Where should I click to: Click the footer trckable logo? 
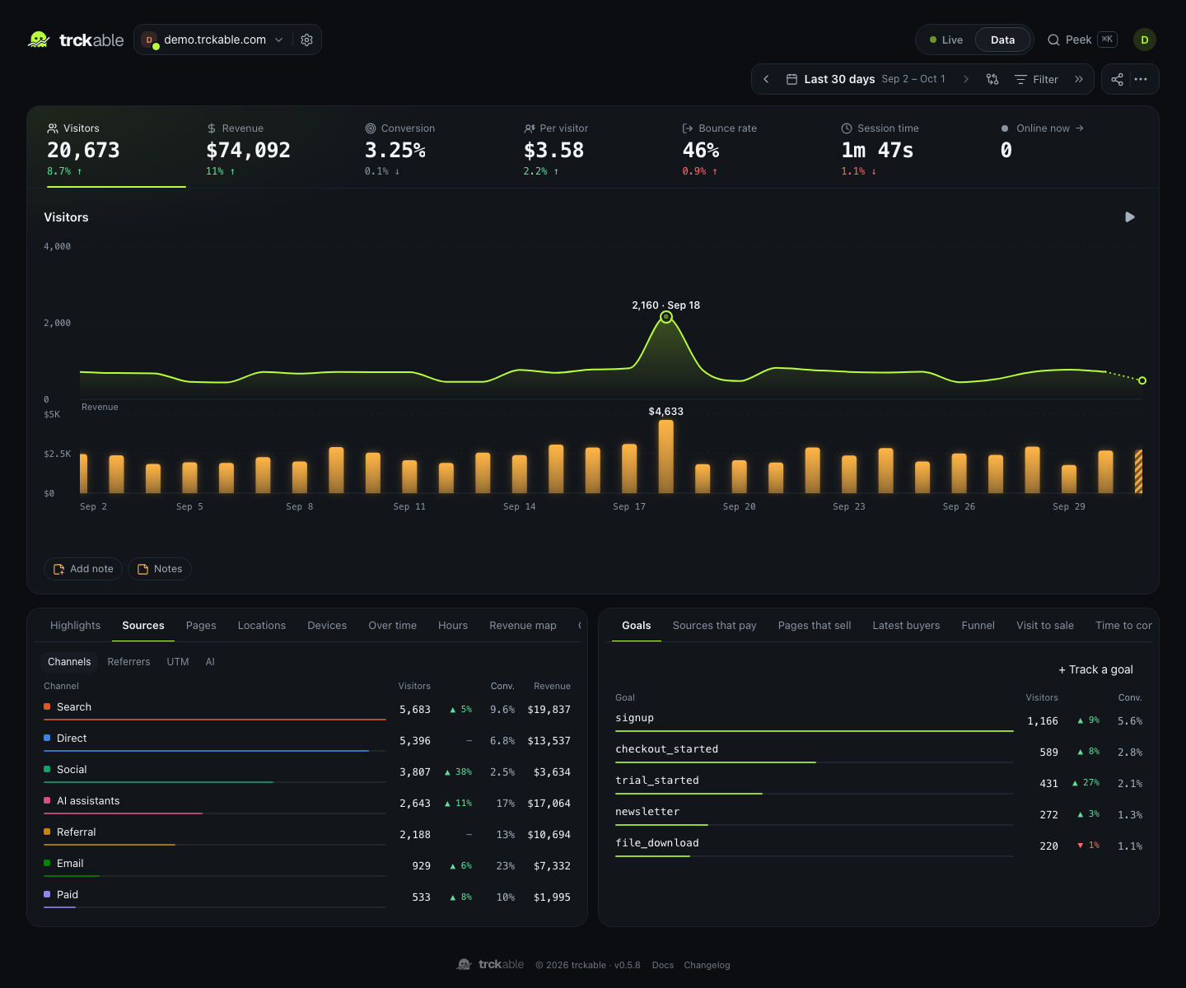click(x=491, y=964)
